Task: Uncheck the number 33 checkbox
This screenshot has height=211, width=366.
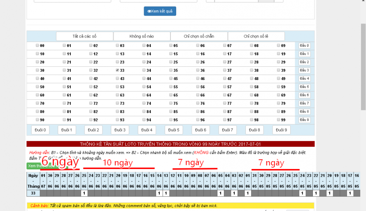Action: [x=118, y=70]
